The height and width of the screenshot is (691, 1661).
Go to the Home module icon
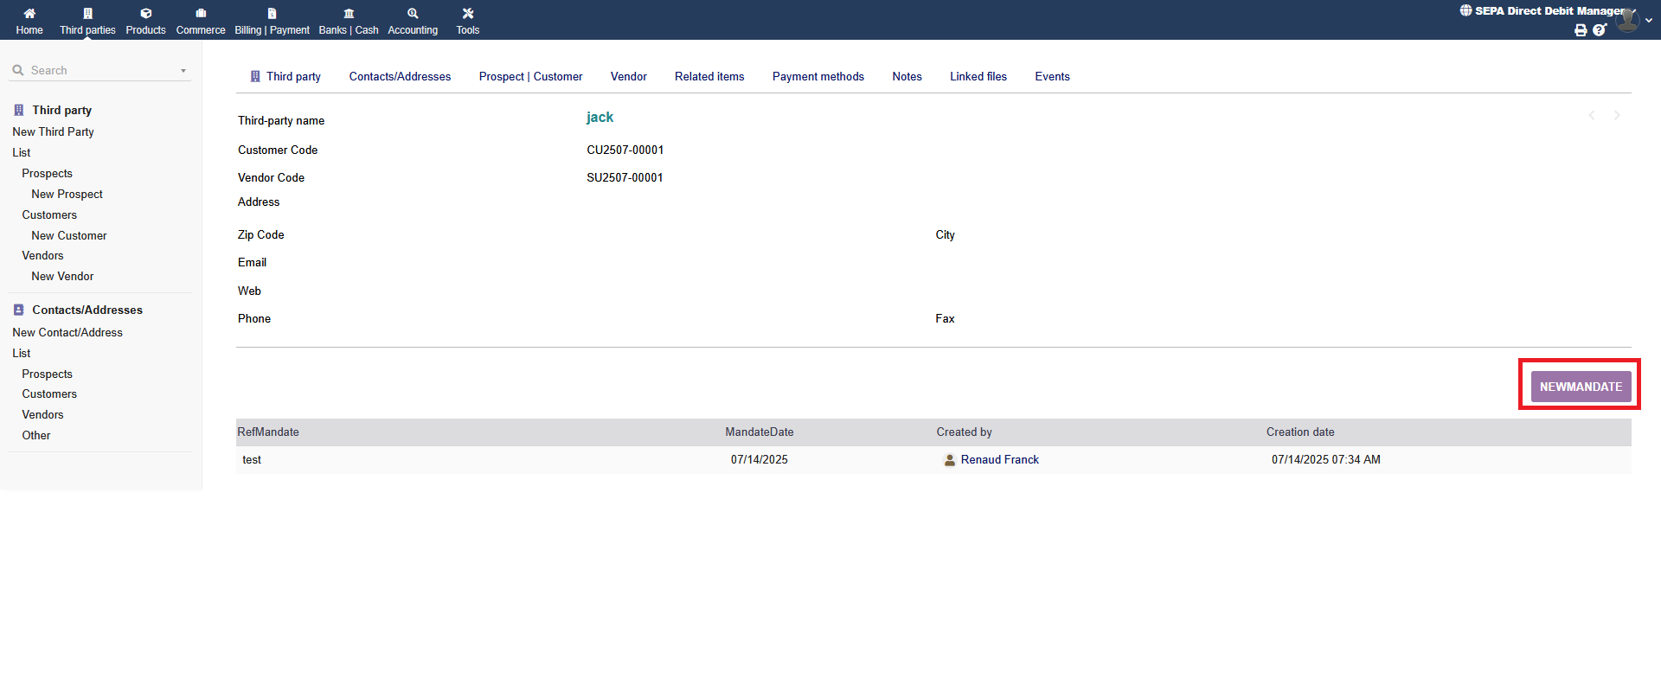(x=29, y=14)
